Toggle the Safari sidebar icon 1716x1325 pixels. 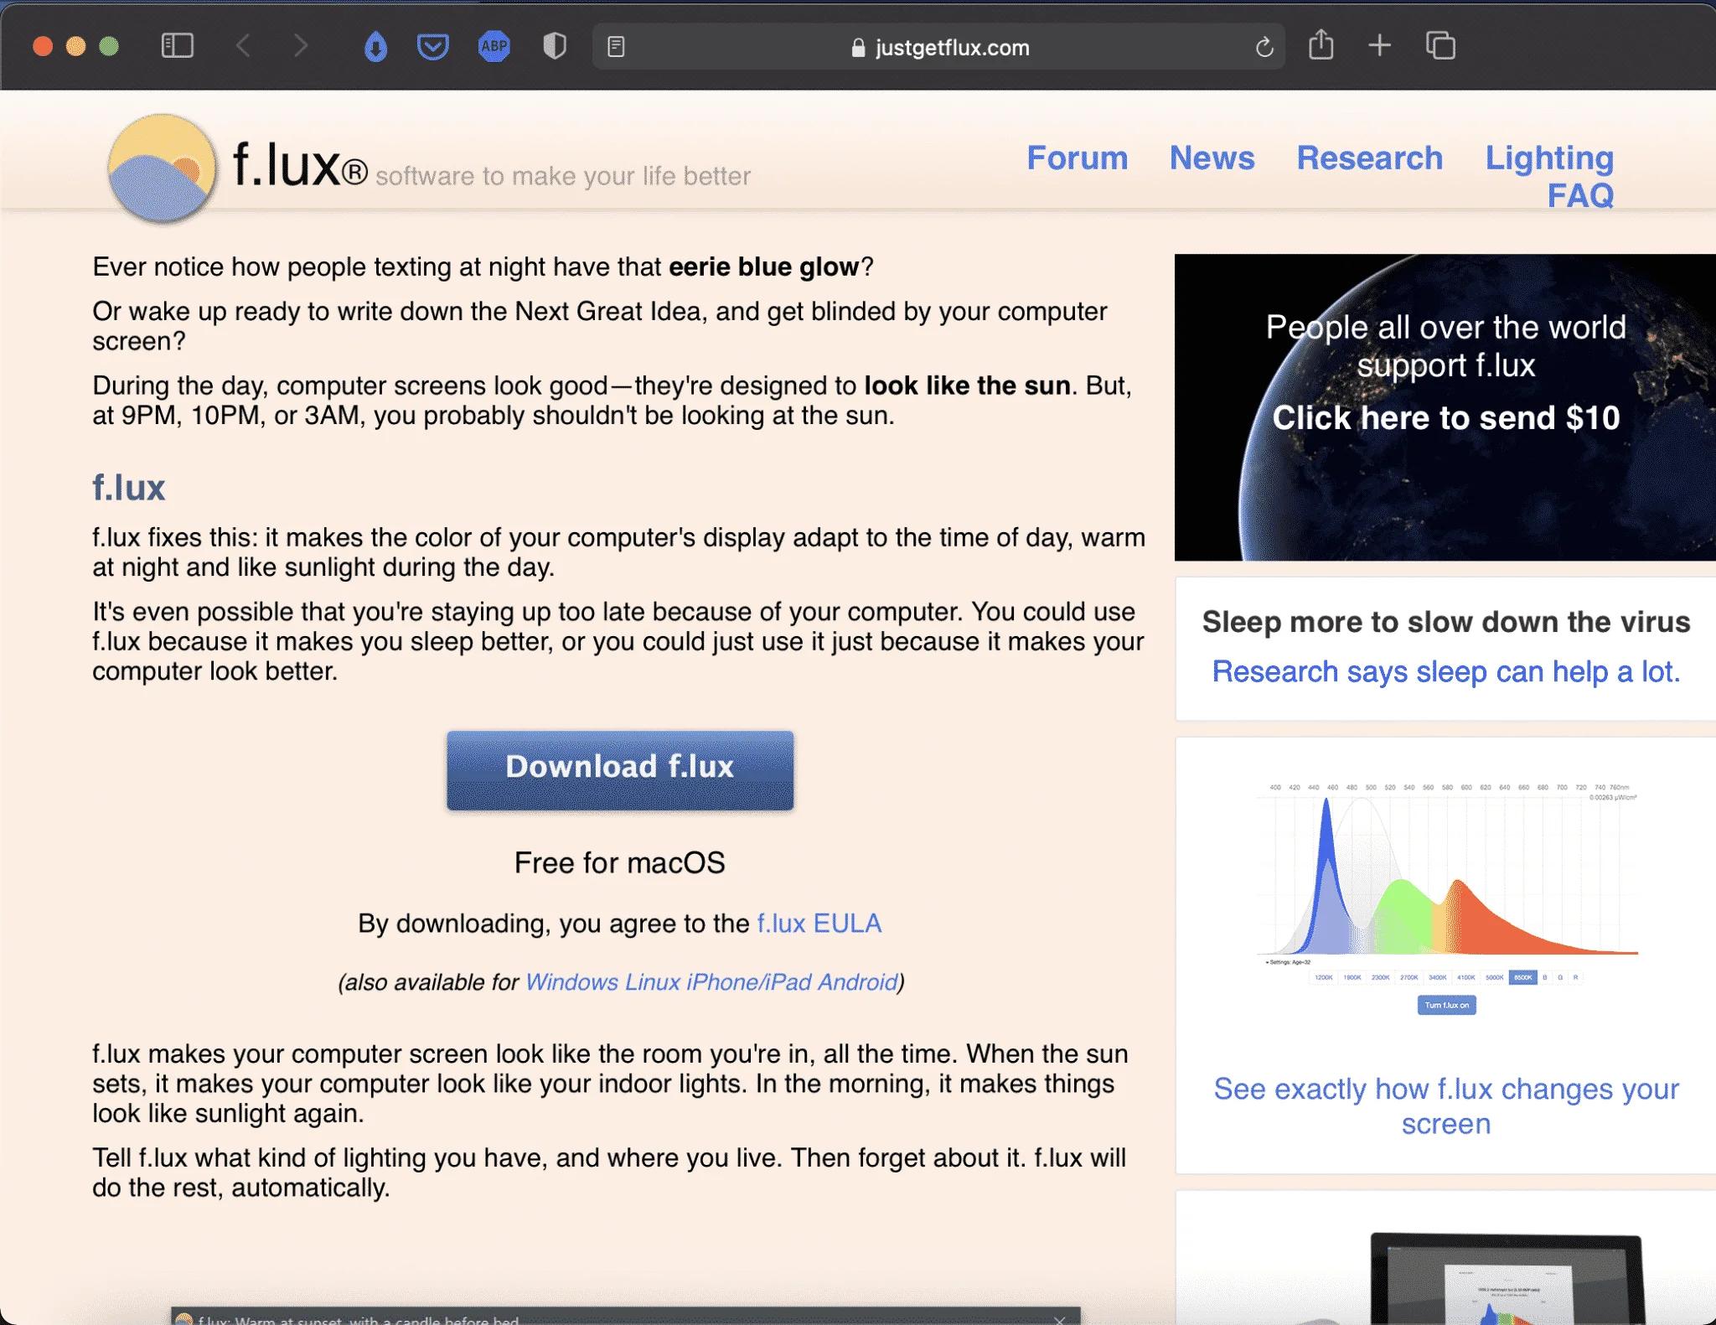tap(177, 46)
